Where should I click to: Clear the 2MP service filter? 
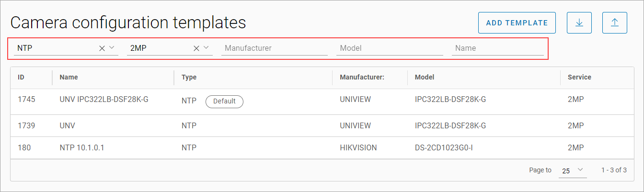coord(196,48)
